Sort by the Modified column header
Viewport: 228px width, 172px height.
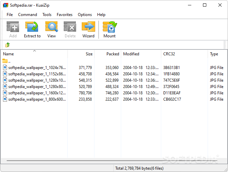tap(141, 54)
